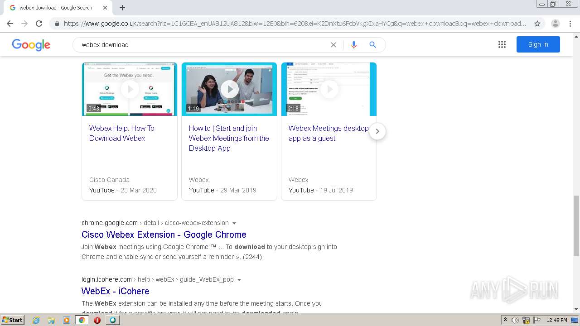Image resolution: width=580 pixels, height=326 pixels.
Task: Go to Google home via logo
Action: [31, 45]
